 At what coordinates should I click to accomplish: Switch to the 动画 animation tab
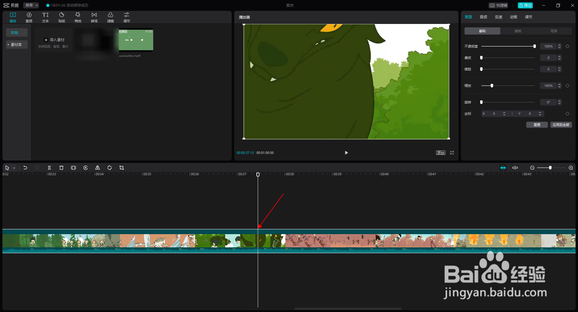pos(514,17)
